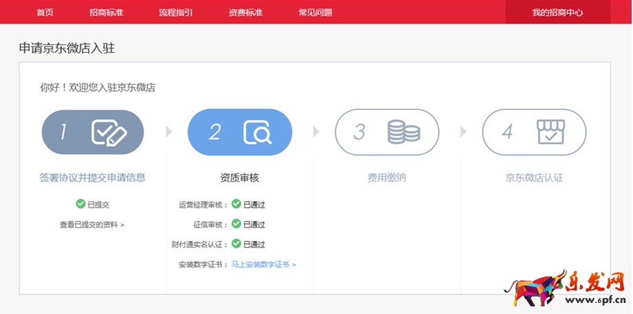Image resolution: width=633 pixels, height=314 pixels.
Task: Open 我的招商中心 button
Action: pyautogui.click(x=557, y=12)
